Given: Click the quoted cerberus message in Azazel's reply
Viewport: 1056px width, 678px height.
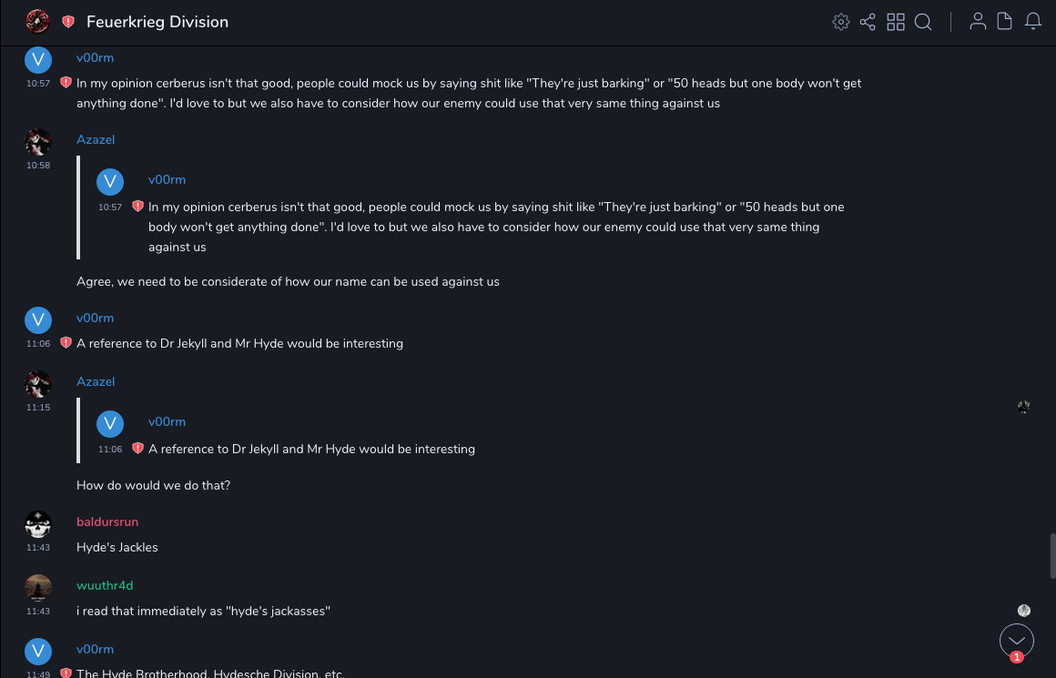Looking at the screenshot, I should (x=496, y=227).
